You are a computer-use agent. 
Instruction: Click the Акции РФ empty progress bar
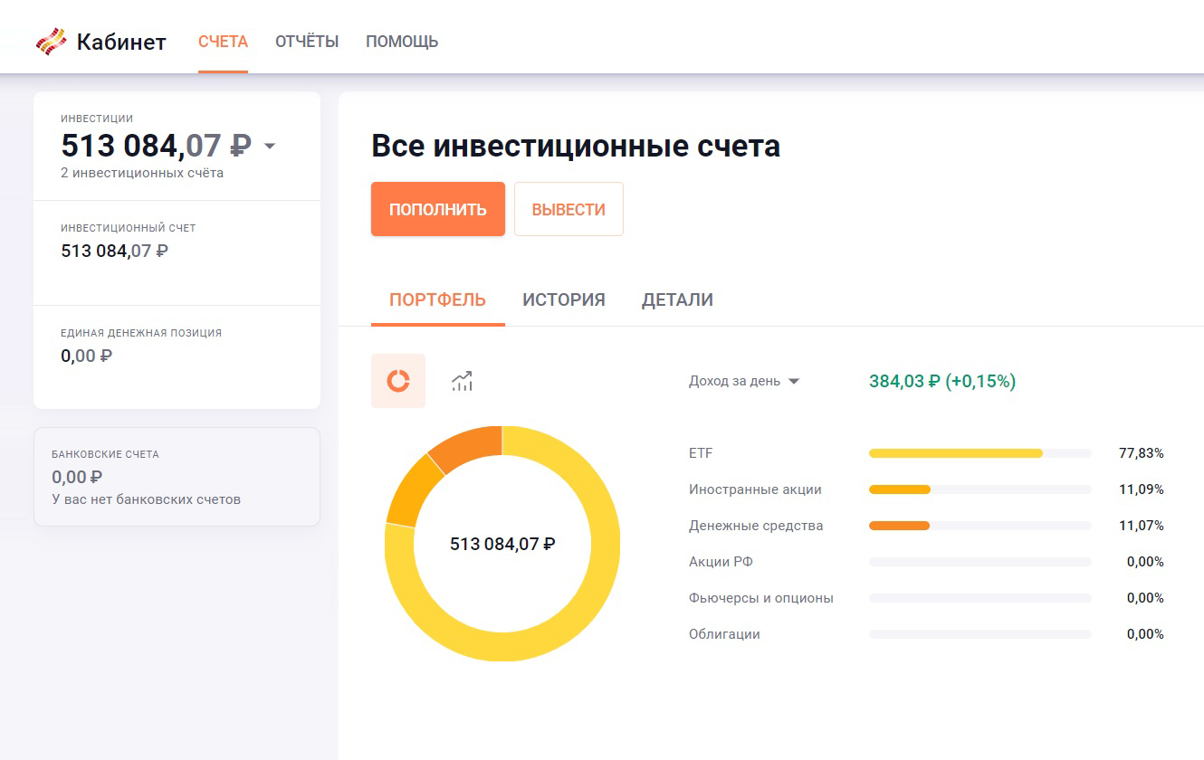(x=980, y=562)
